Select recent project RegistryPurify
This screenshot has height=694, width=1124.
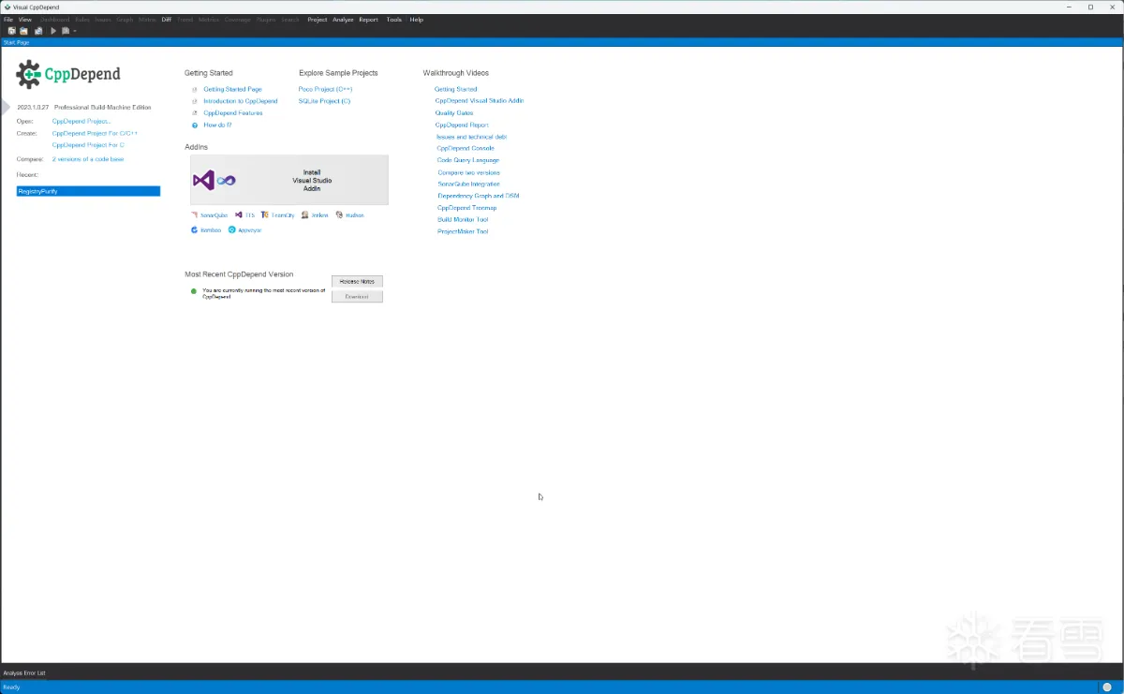pos(88,191)
